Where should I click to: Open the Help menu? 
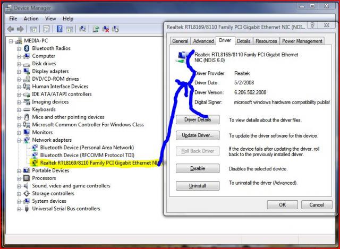68,19
